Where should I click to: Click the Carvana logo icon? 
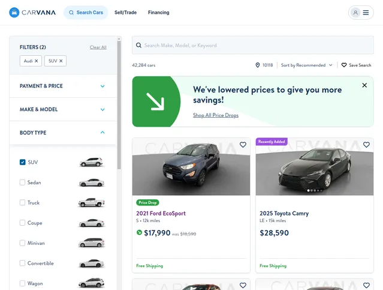pos(14,13)
